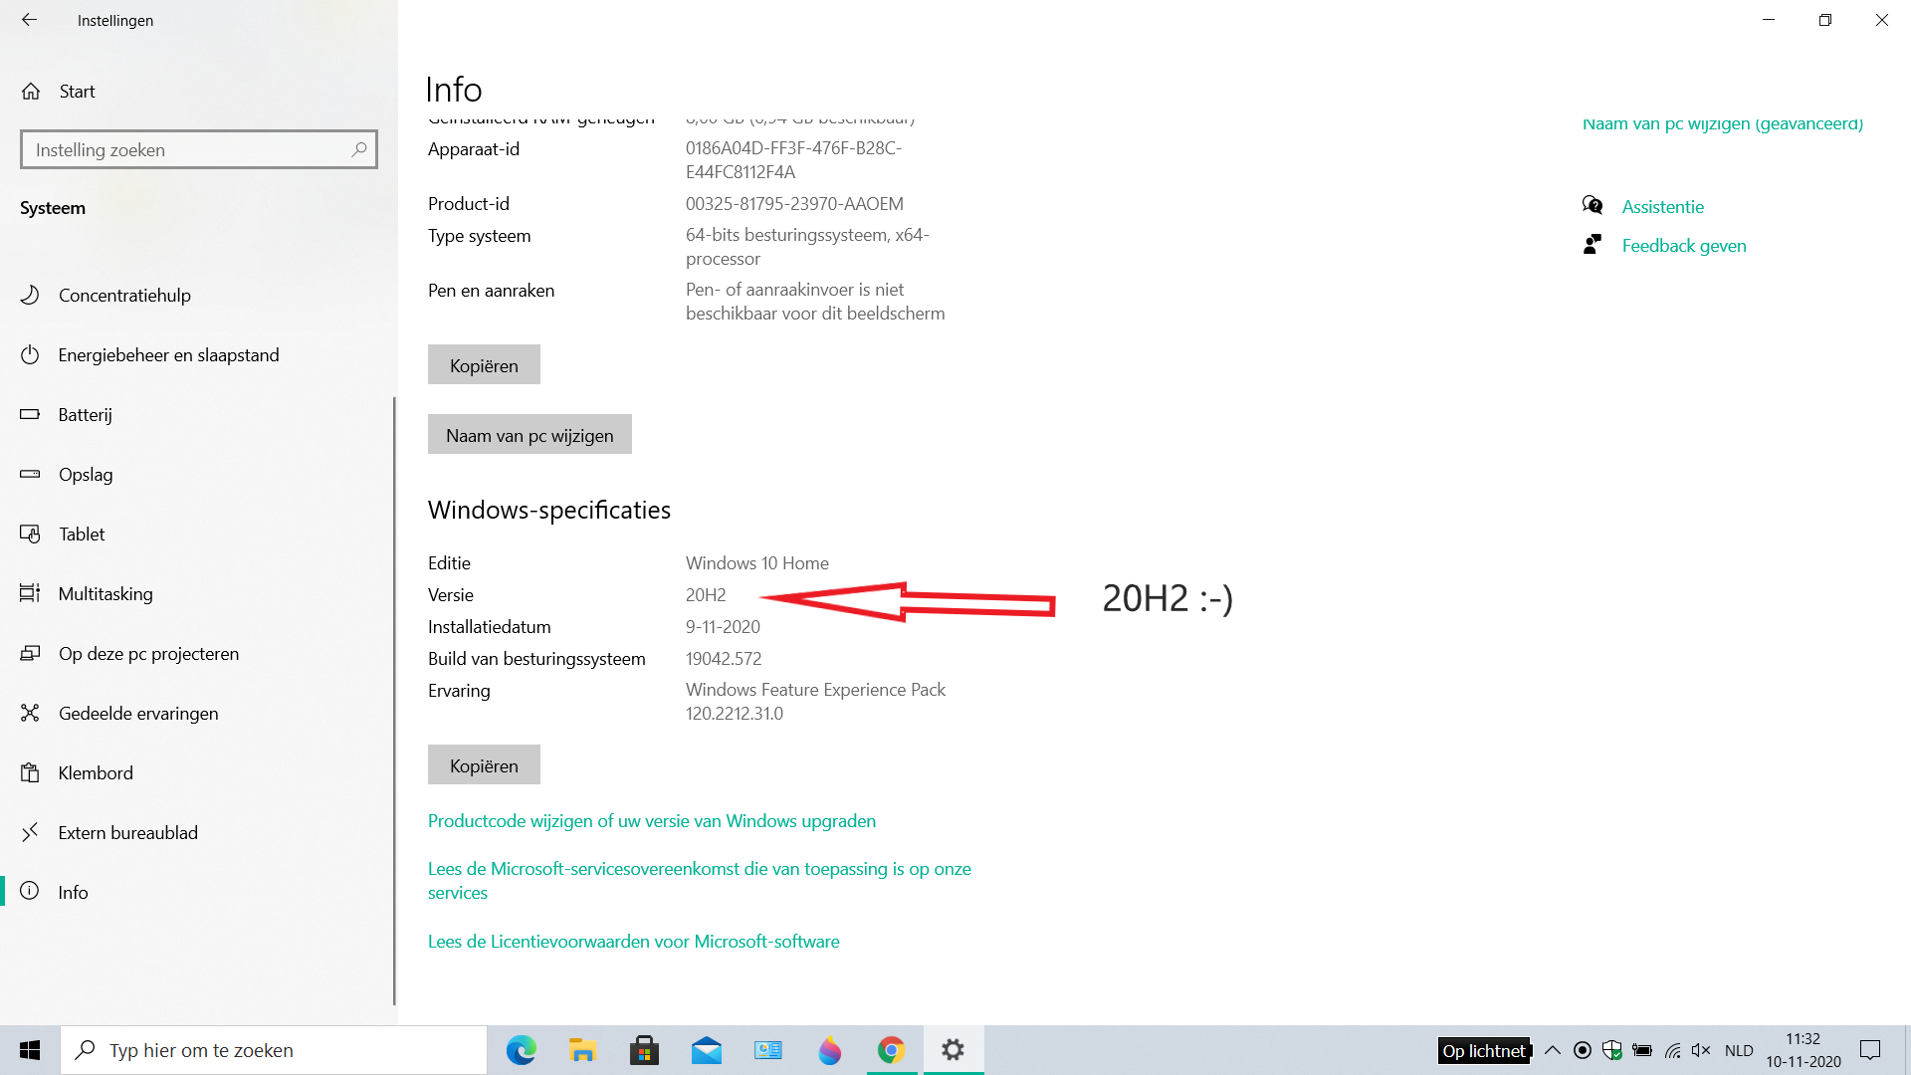This screenshot has height=1075, width=1911.
Task: Open Microsoft Edge from taskbar
Action: tap(521, 1050)
